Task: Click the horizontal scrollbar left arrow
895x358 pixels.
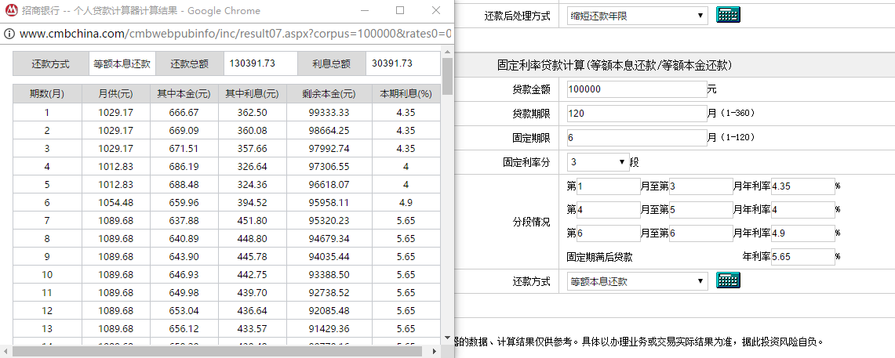Action: 6,351
